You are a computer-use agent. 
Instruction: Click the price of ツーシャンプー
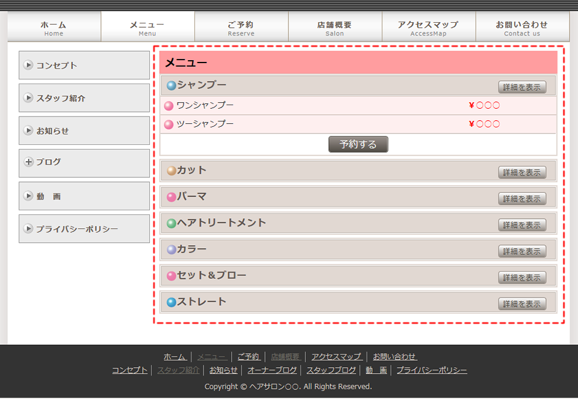pos(484,124)
